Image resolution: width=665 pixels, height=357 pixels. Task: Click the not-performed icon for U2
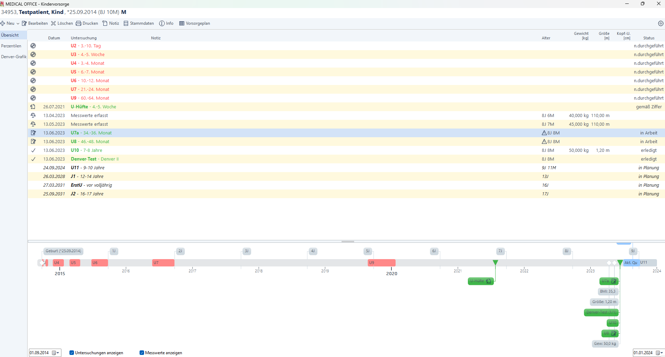(33, 46)
